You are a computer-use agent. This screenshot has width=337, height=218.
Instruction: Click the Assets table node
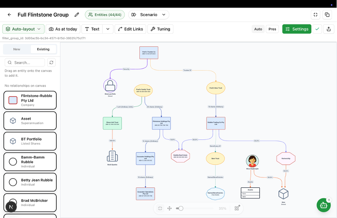point(251,193)
